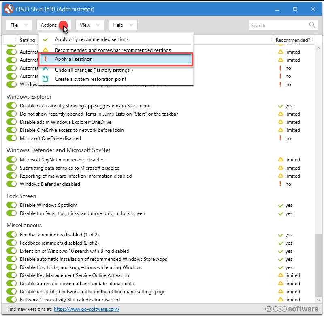
Task: Toggle Disable ads in Windows Explorer/OneDrive
Action: coord(12,122)
